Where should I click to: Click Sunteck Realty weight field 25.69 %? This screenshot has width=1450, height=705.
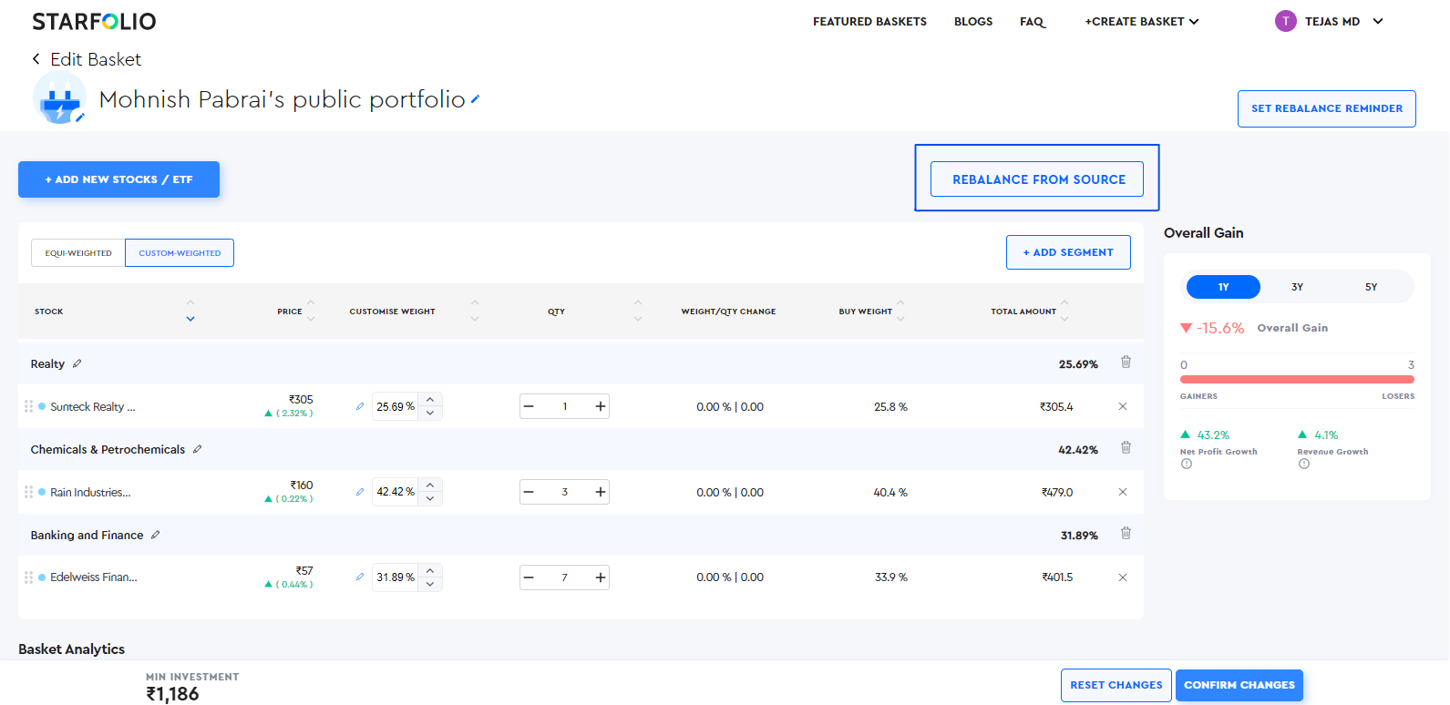click(x=396, y=406)
